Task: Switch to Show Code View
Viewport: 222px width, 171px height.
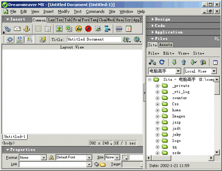Action: coord(10,40)
